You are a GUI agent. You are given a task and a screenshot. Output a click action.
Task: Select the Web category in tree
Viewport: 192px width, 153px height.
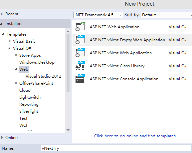tap(24, 69)
